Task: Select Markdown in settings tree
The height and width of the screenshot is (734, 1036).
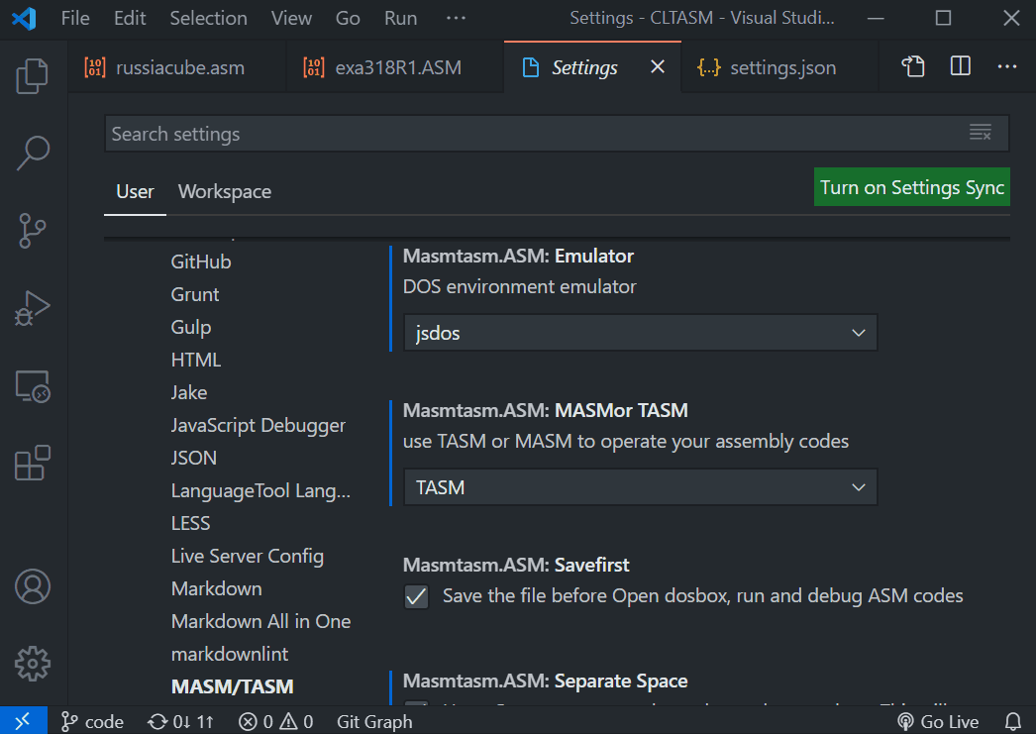Action: pyautogui.click(x=216, y=588)
